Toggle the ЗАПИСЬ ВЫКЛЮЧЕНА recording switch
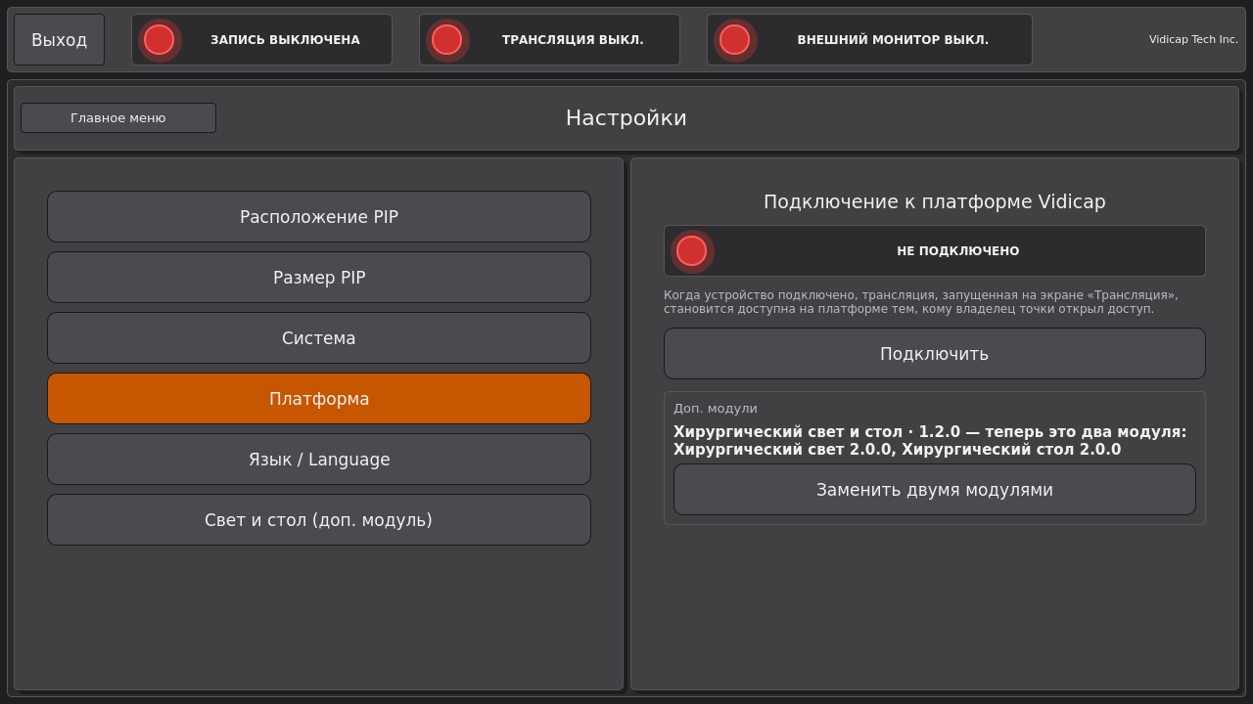 coord(261,39)
